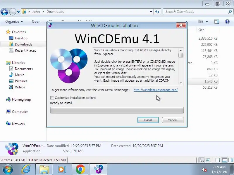Click the 3,335,510 KB size entry

[x=208, y=38]
